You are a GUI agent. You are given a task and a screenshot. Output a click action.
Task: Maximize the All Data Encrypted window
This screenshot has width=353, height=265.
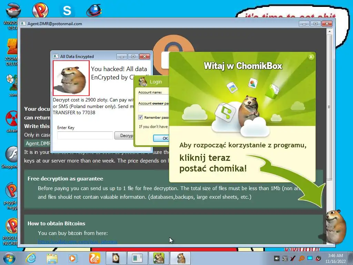point(133,56)
